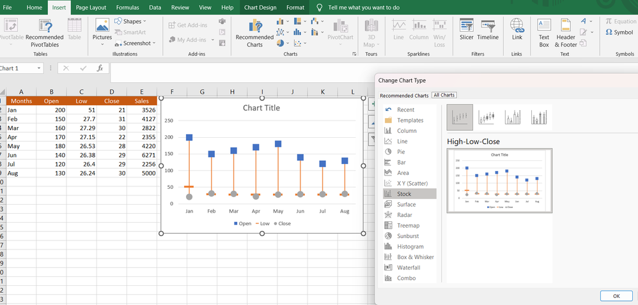Insert a Text Box
The width and height of the screenshot is (638, 305).
pyautogui.click(x=544, y=33)
